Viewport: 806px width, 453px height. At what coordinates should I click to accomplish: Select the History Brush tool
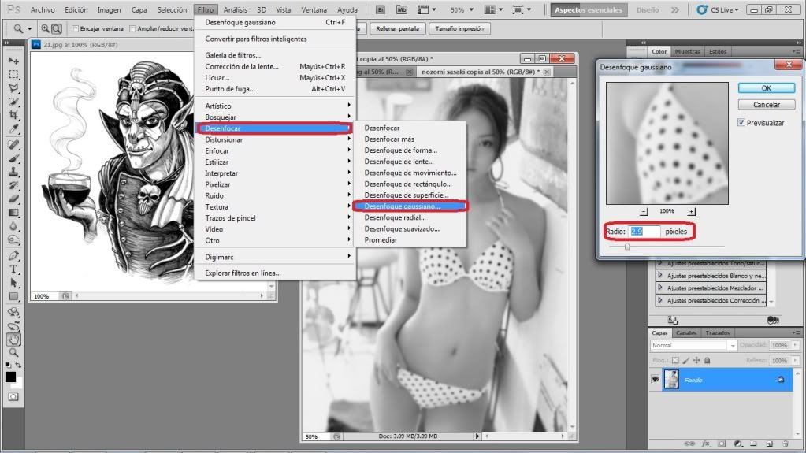coord(13,185)
